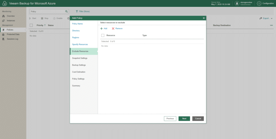The height and width of the screenshot is (139, 276).
Task: Open the user account avatar icon
Action: tap(237, 3)
